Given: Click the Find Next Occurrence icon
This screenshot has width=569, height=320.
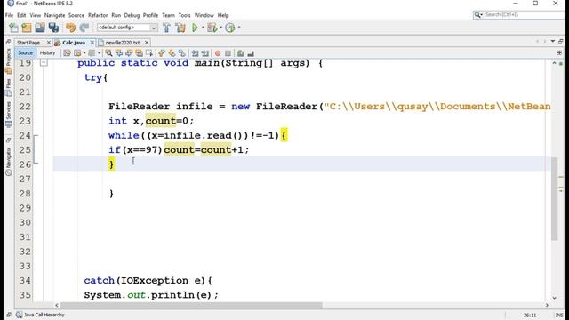Looking at the screenshot, I should click(x=129, y=53).
